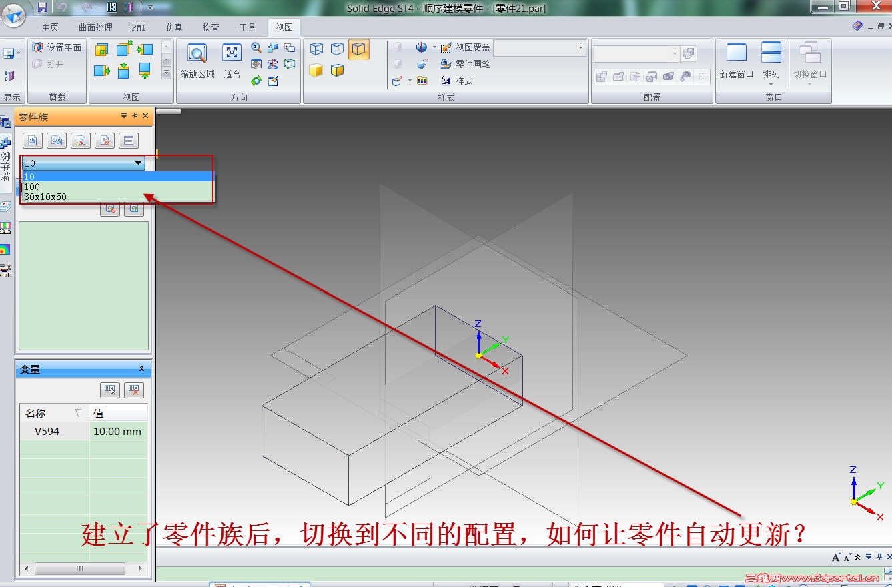Click the add variable icon in 变量 section

pyautogui.click(x=109, y=390)
